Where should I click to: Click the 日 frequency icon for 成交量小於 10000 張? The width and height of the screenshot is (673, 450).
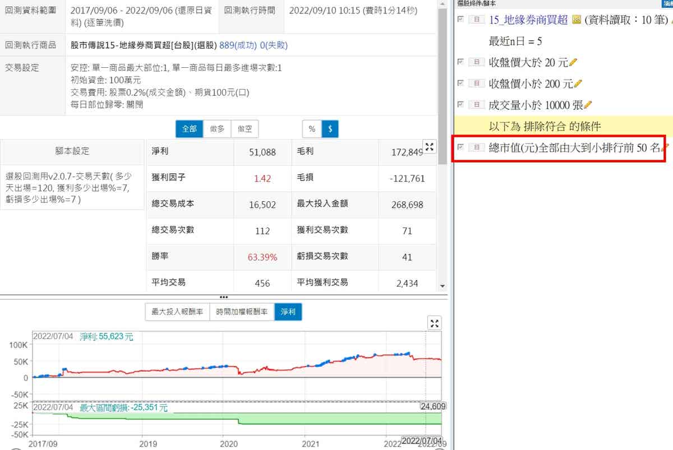point(476,105)
